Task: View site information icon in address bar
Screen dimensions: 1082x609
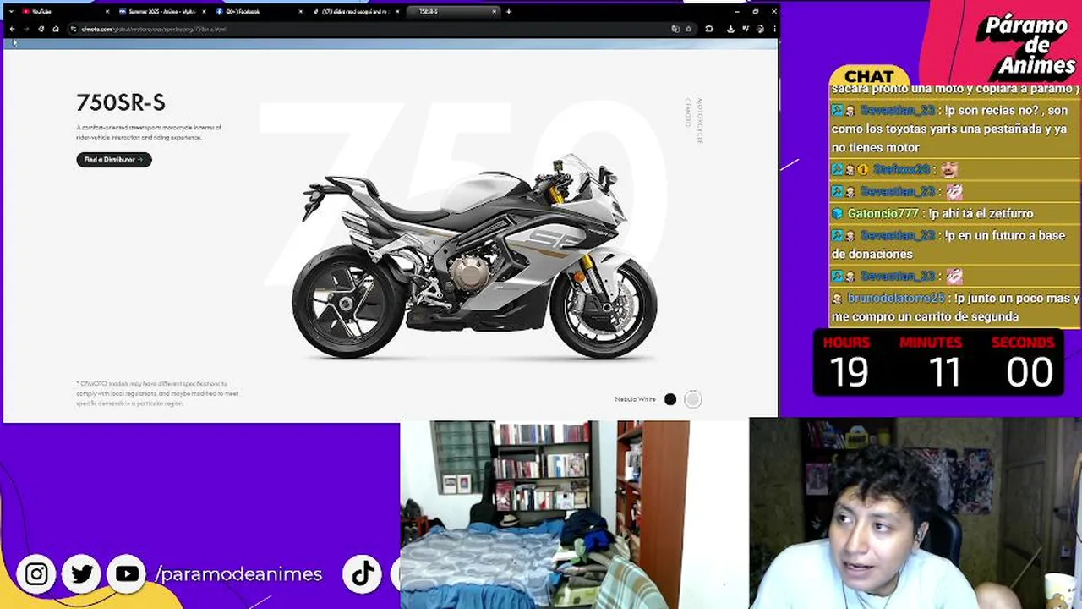Action: [x=74, y=29]
